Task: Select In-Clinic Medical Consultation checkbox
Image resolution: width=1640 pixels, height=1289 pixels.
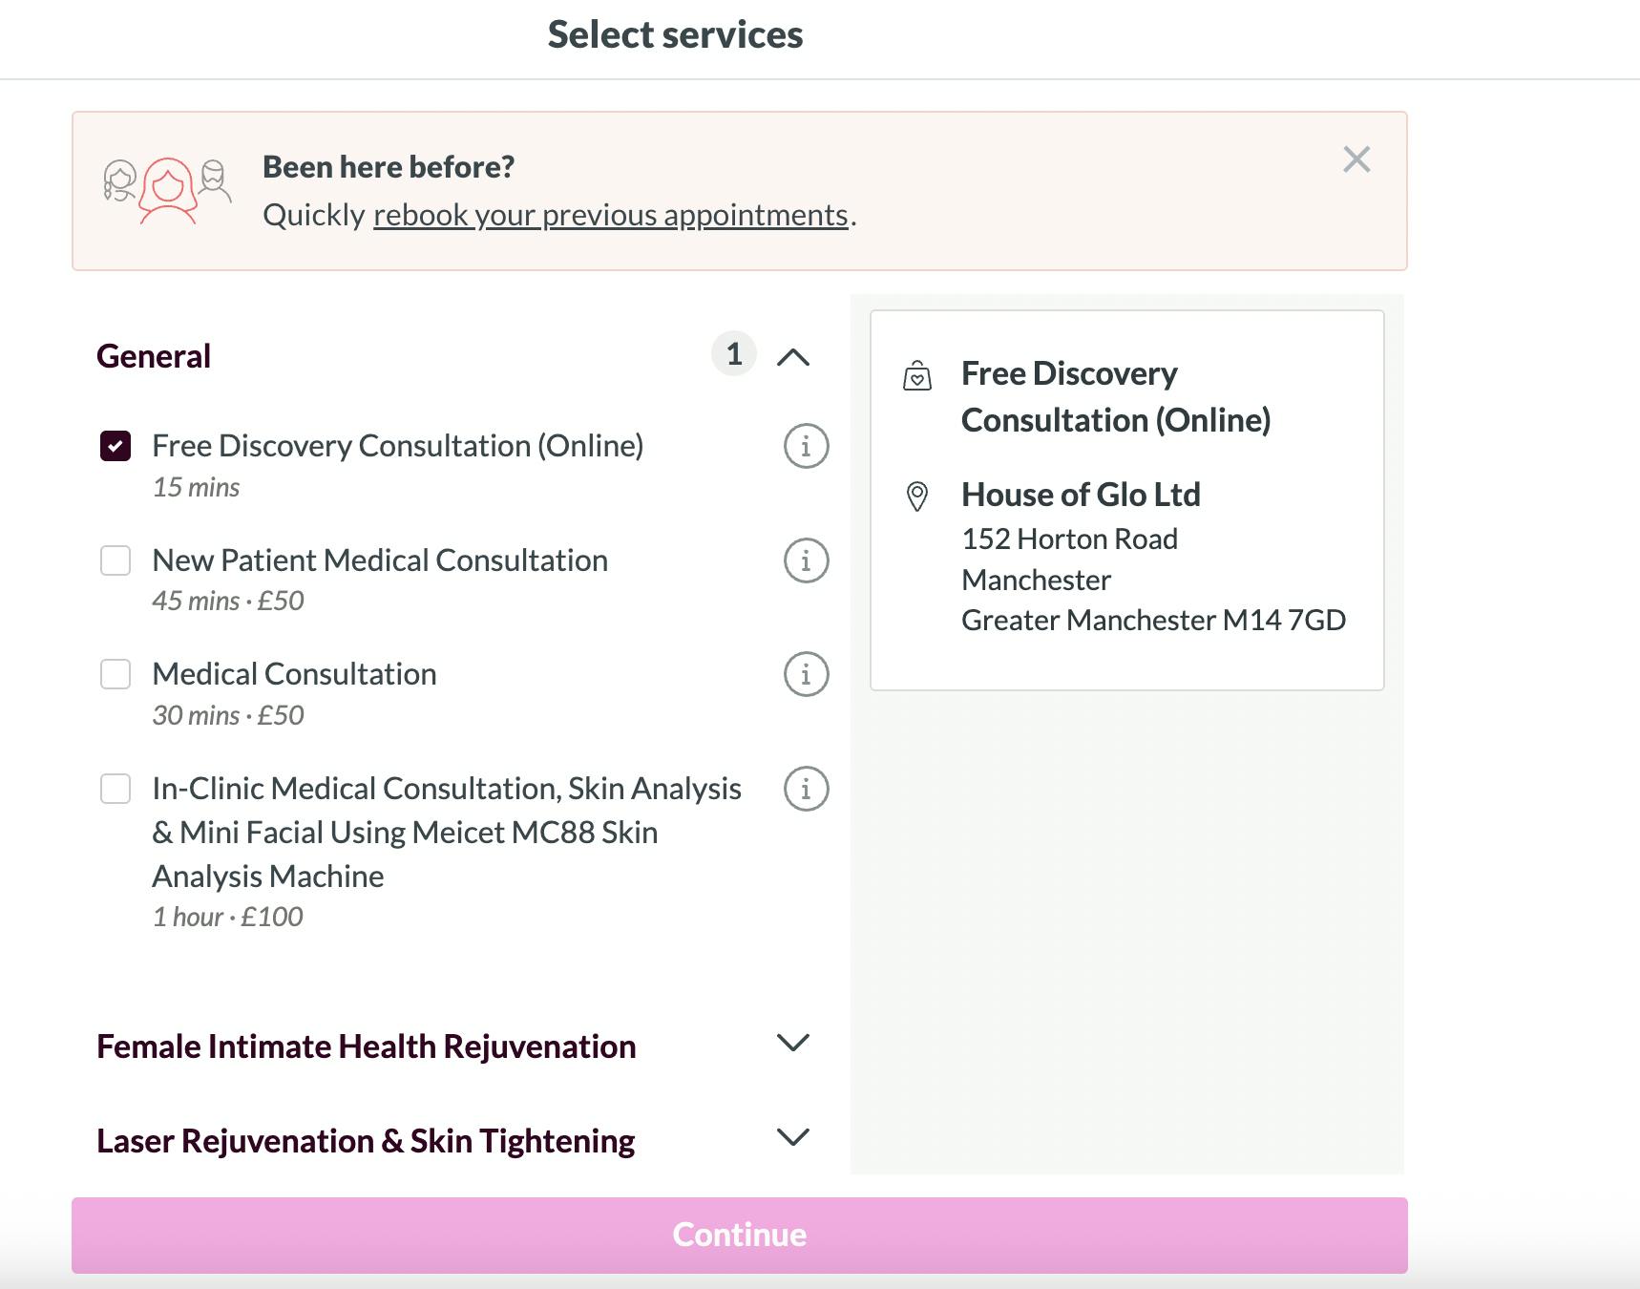Action: click(x=116, y=789)
